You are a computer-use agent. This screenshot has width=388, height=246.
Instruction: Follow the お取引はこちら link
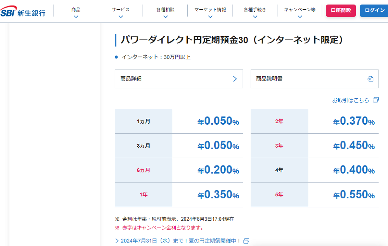click(x=350, y=100)
